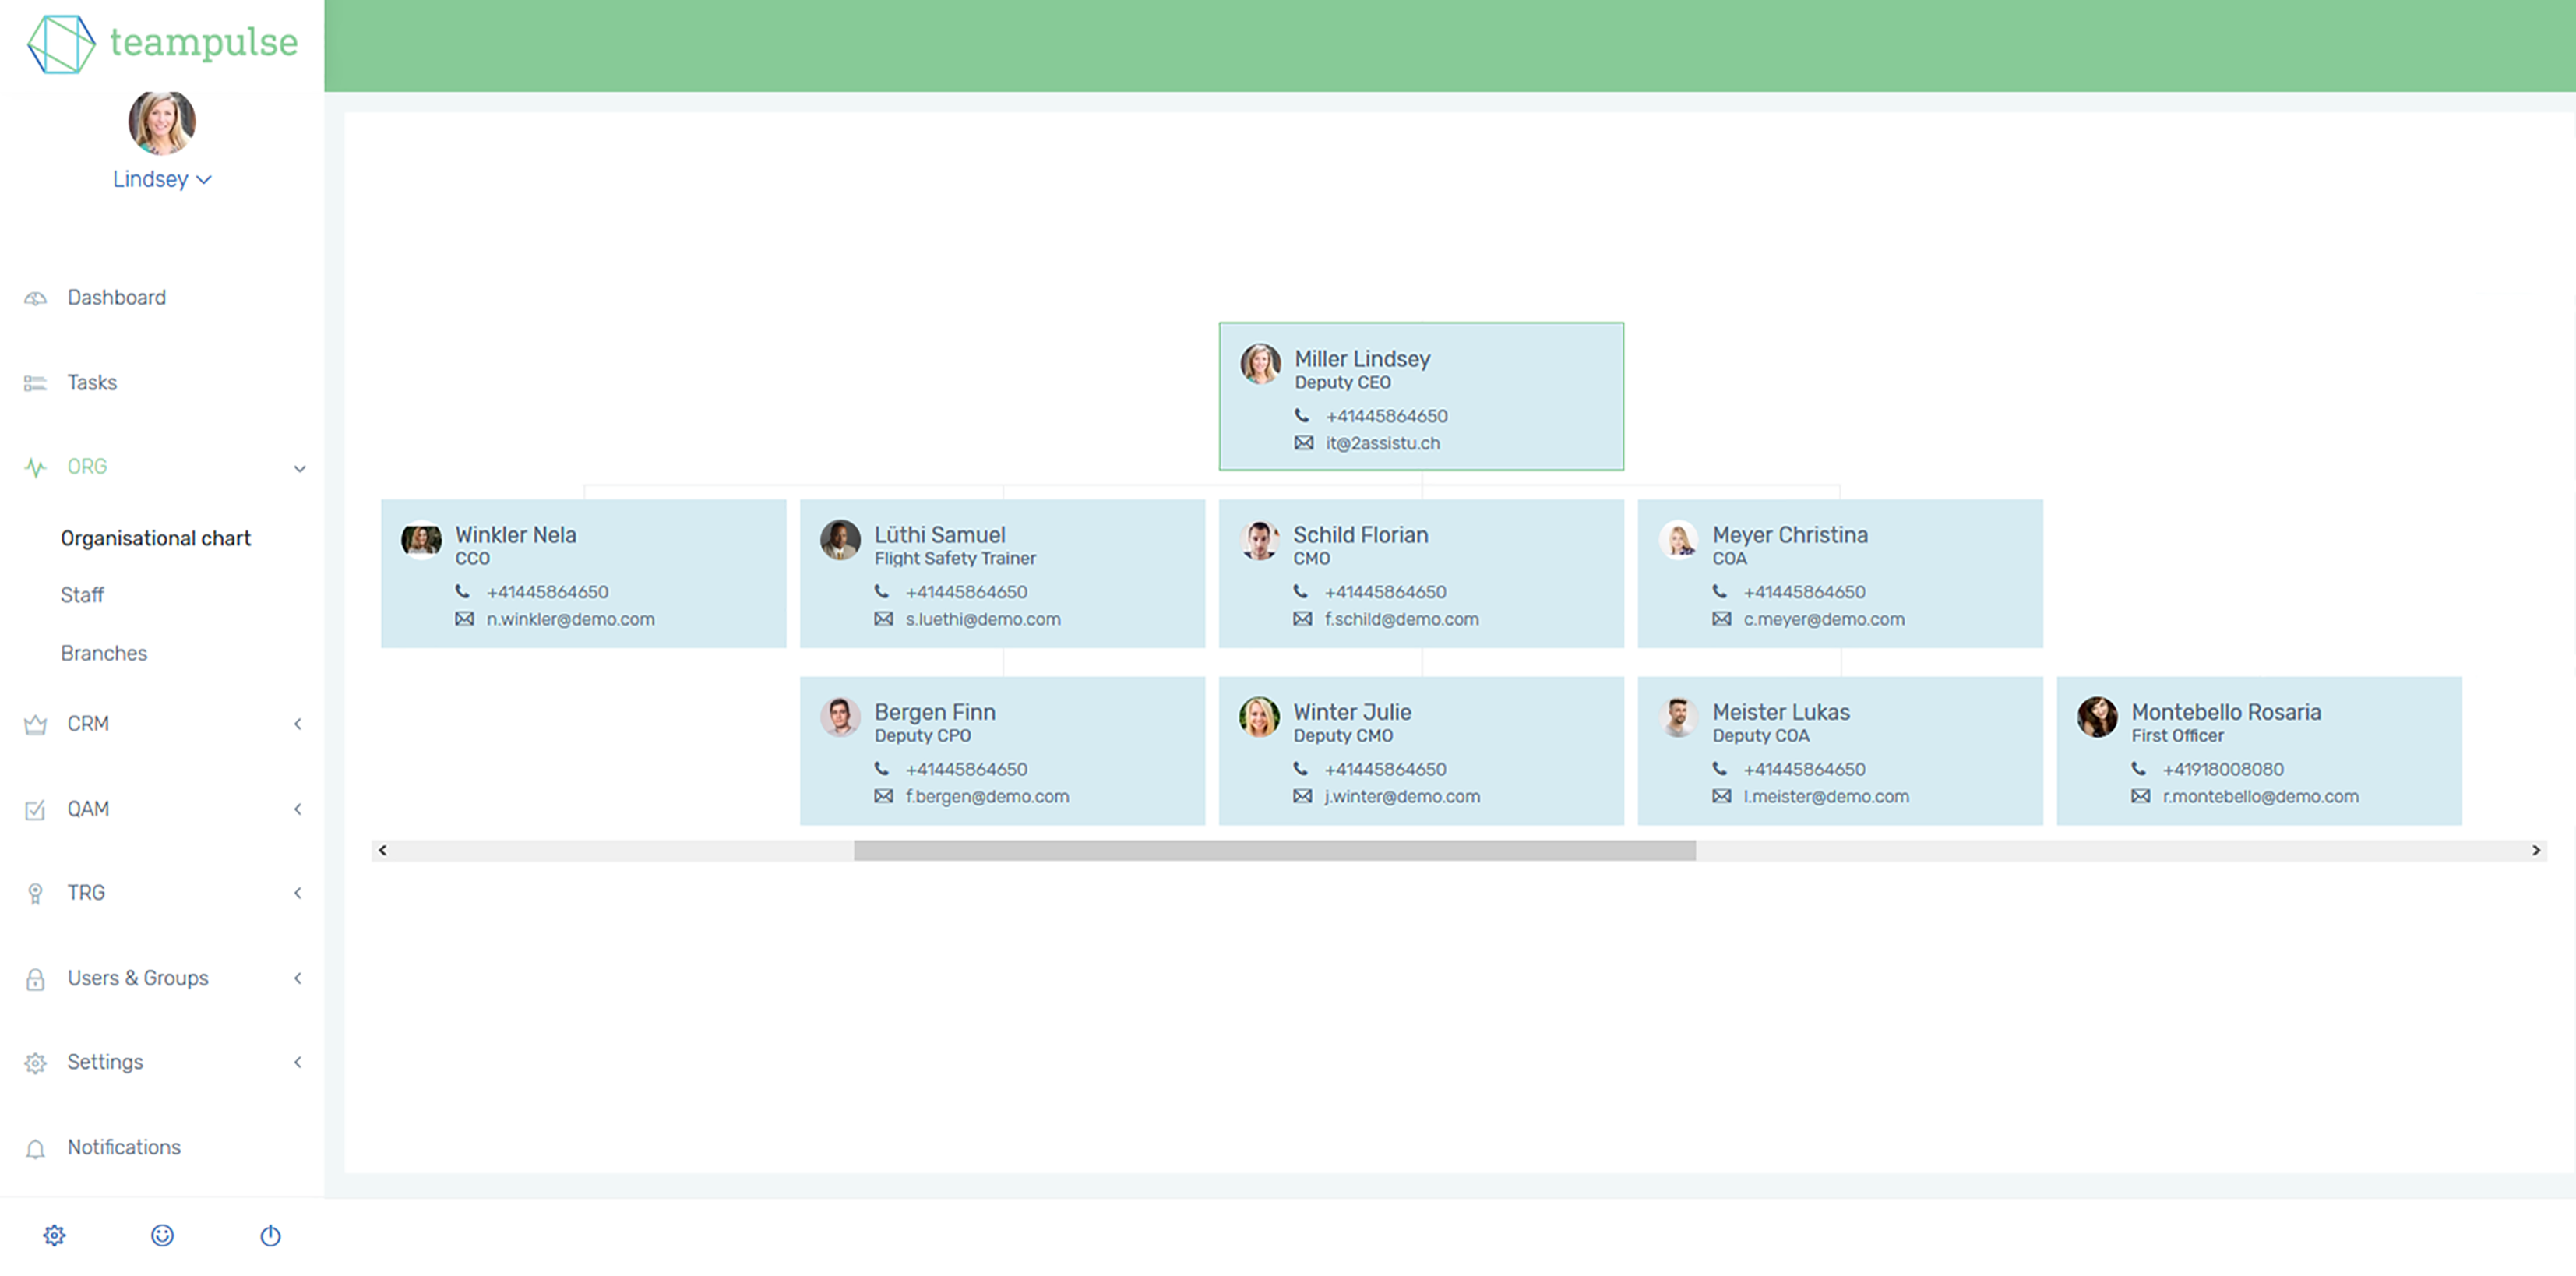Expand the TRG section chevron
This screenshot has height=1276, width=2576.
[298, 892]
